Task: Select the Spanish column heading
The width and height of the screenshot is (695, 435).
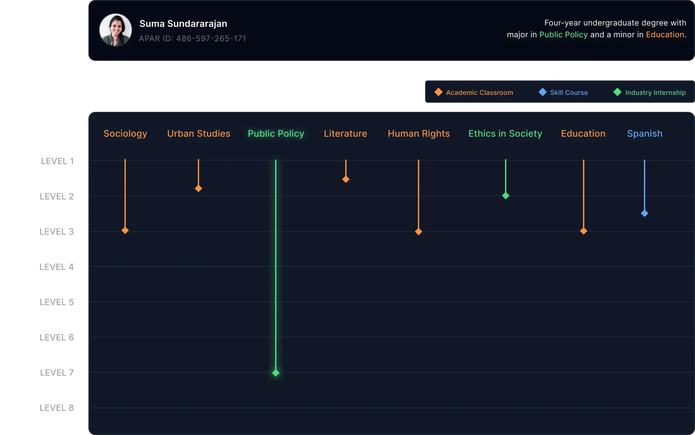Action: [645, 133]
